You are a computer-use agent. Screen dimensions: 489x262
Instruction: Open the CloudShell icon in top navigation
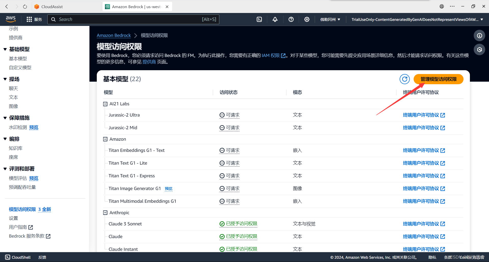259,19
